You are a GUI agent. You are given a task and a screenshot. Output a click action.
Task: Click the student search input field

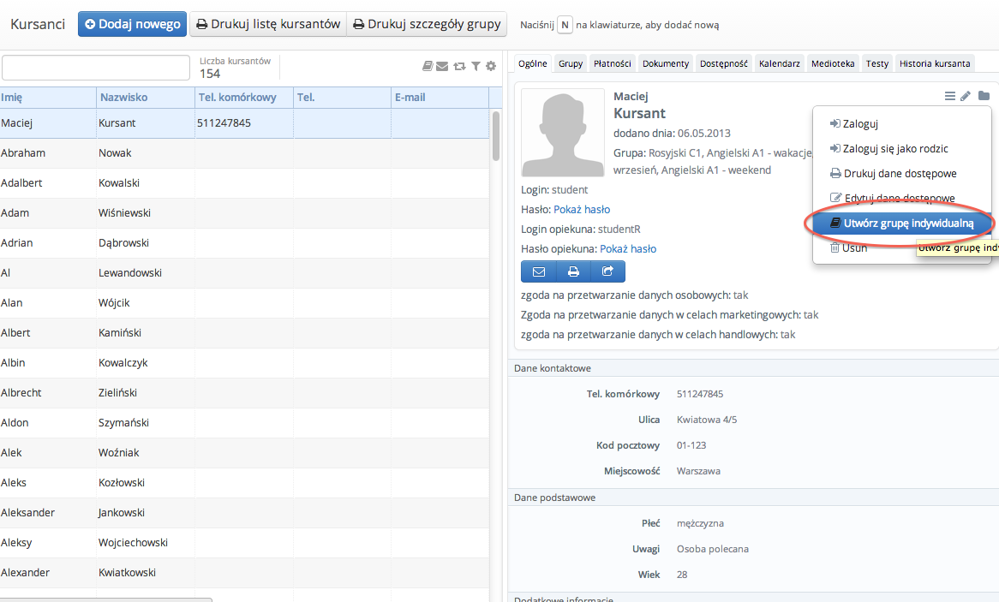[96, 68]
